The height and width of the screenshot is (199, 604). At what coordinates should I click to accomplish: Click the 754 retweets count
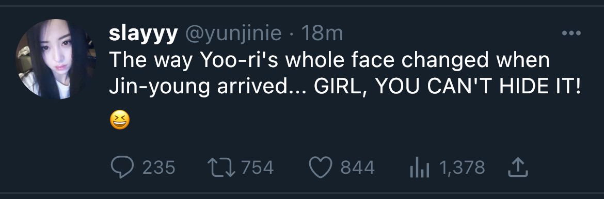pos(257,168)
